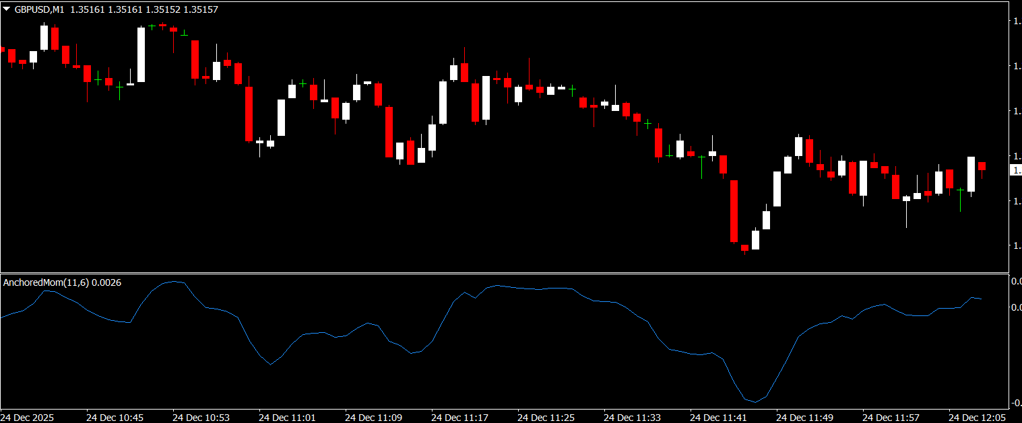
Task: Click the 24 Dec 12:05 time label
Action: pyautogui.click(x=977, y=418)
